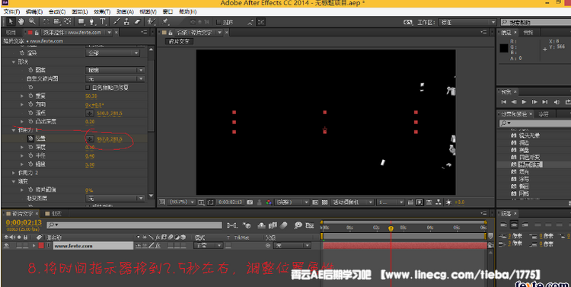
Task: Open the 文件(F) menu
Action: (11, 11)
